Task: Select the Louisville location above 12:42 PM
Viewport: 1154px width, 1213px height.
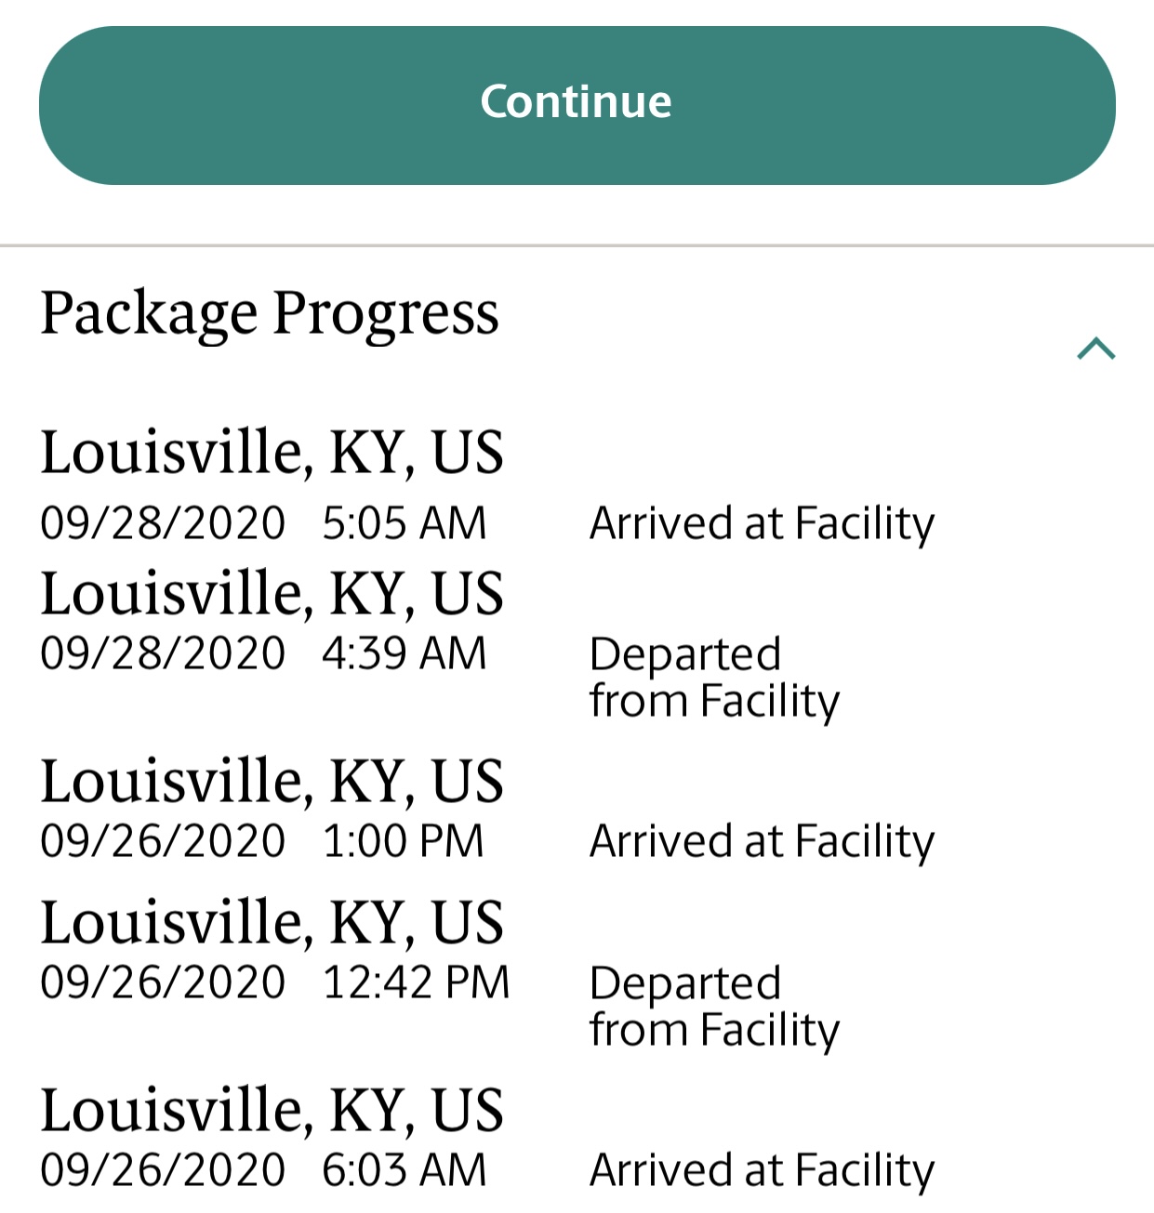Action: [x=272, y=922]
